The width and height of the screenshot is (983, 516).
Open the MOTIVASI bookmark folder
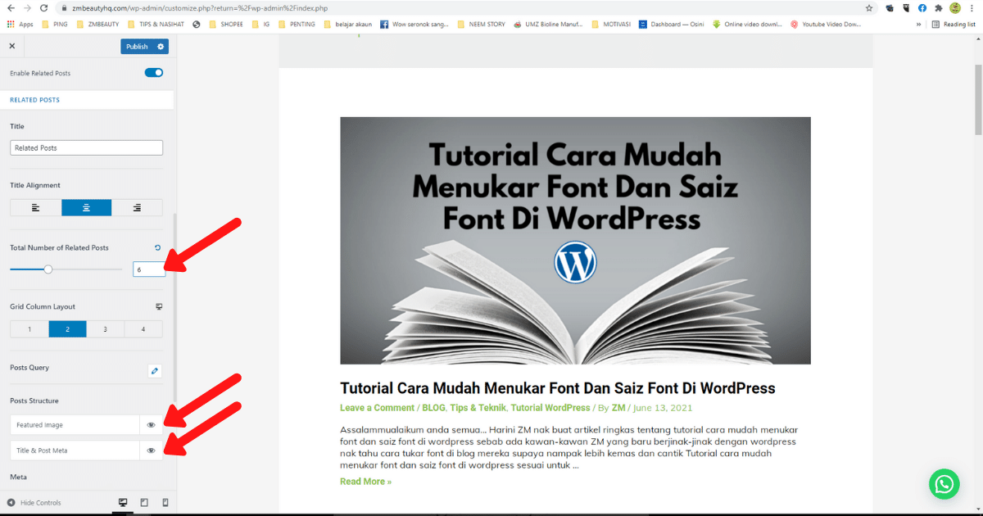coord(611,25)
